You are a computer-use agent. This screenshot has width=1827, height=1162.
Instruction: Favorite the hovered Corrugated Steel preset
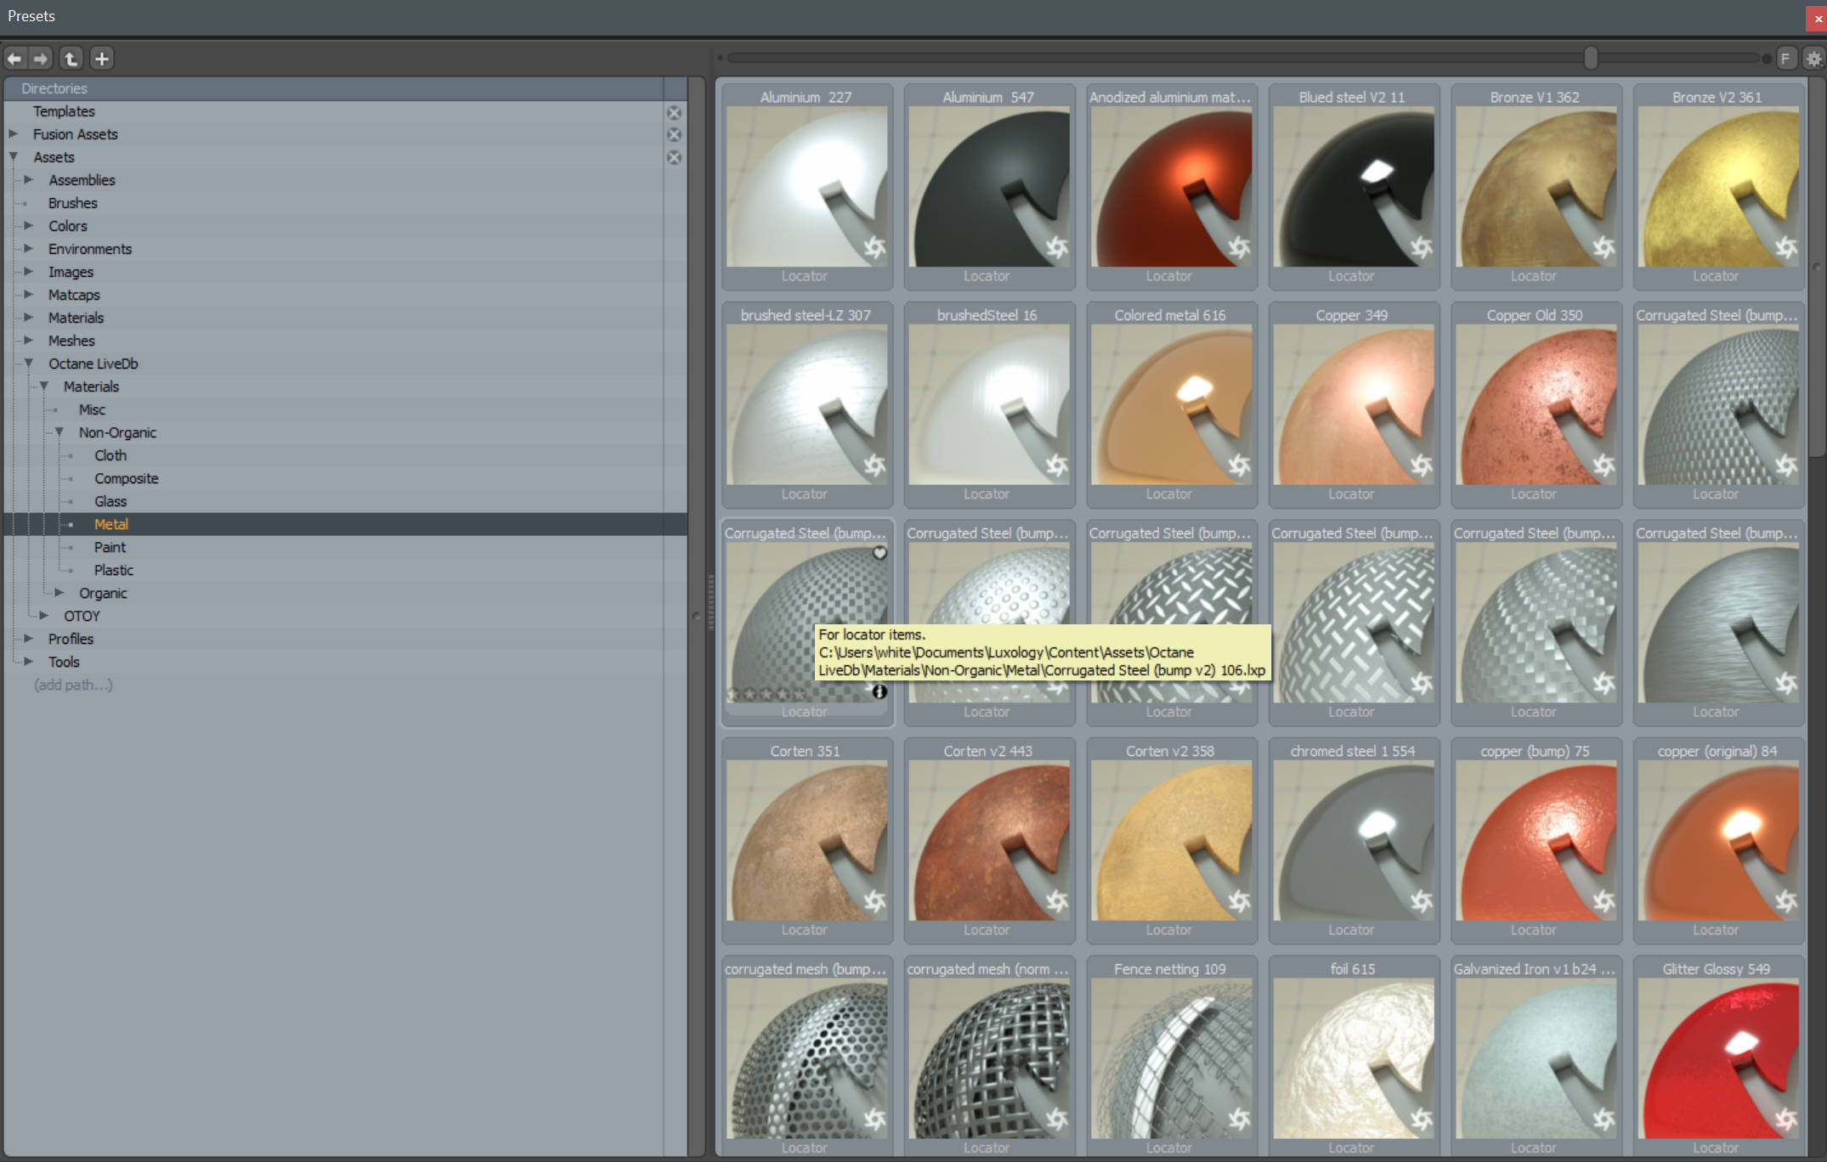point(880,553)
